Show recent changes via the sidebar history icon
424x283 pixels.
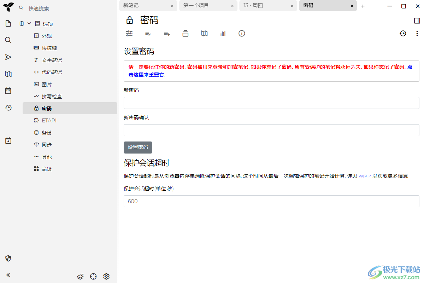pyautogui.click(x=8, y=108)
